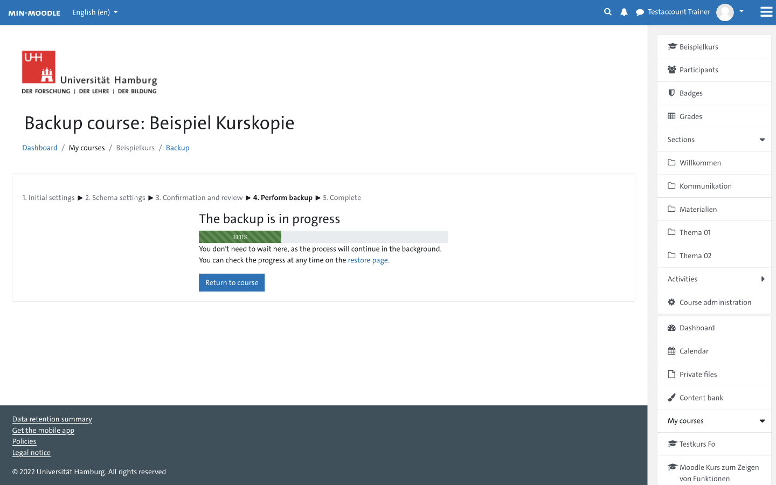Click the Participants people icon
The width and height of the screenshot is (776, 485).
672,70
